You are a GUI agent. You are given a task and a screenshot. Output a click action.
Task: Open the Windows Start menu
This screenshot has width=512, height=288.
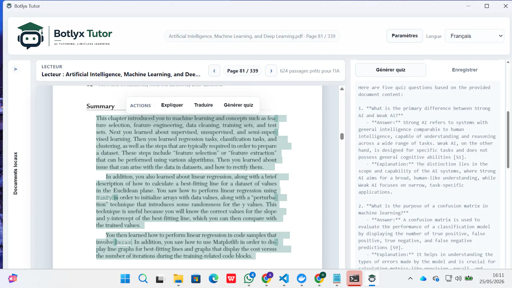(x=125, y=279)
